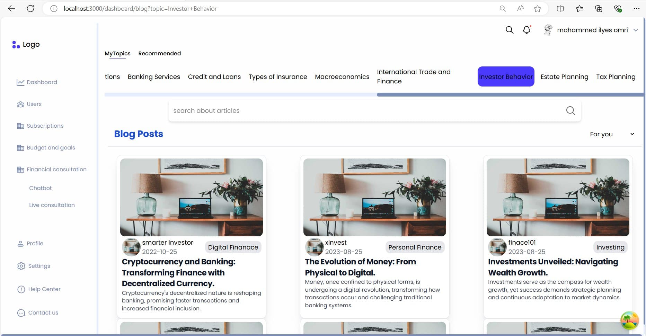
Task: Click the horizontal topics scrollbar thumb
Action: point(509,94)
